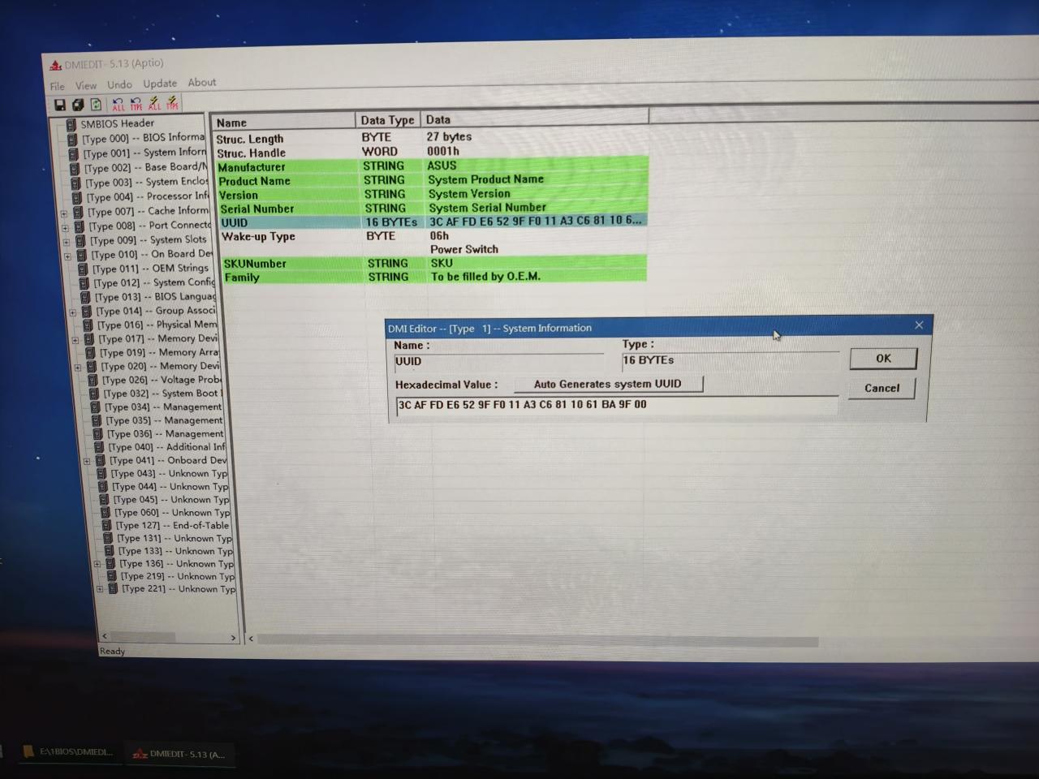Click the Save floppy disk toolbar icon
Viewport: 1039px width, 779px height.
(59, 105)
